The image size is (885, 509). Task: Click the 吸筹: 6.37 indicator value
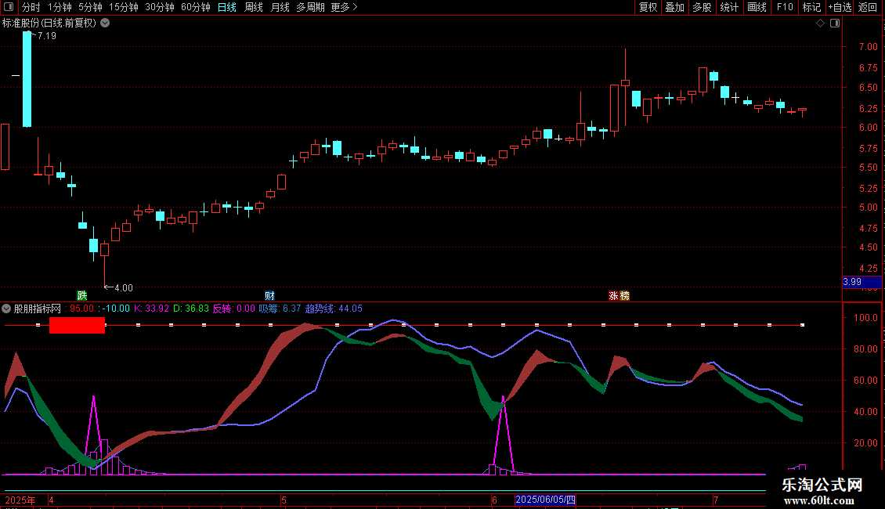click(280, 309)
